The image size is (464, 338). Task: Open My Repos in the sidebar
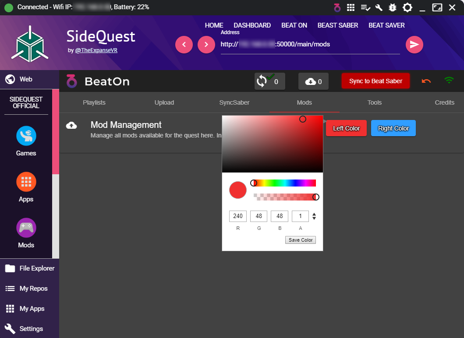pyautogui.click(x=30, y=289)
